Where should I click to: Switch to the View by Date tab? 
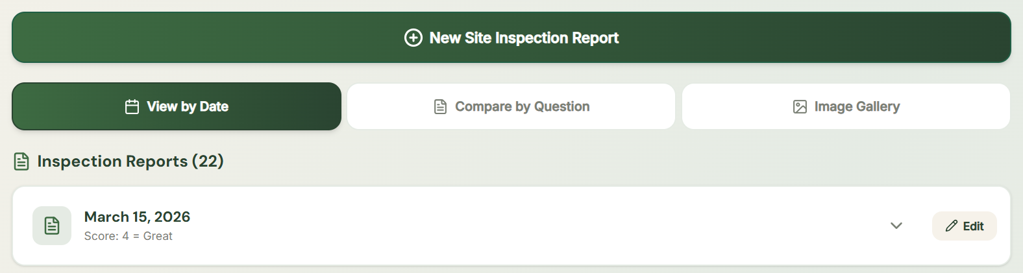point(177,106)
